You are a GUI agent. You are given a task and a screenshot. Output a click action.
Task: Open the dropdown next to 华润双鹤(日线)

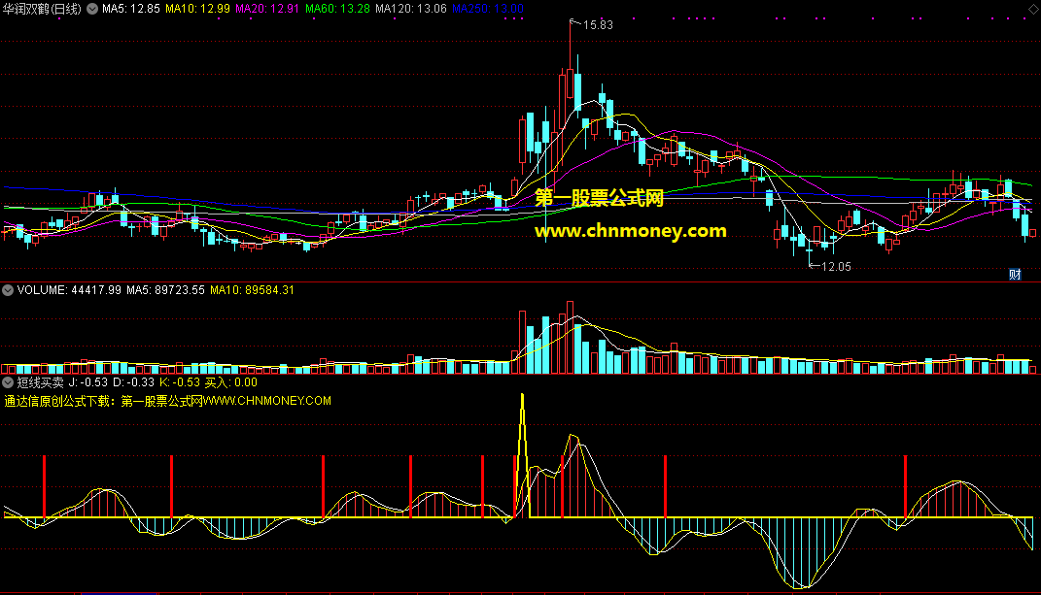(92, 9)
